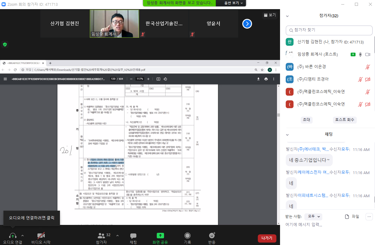Click camera-off icon for (주)디엠티 조경아
Screen dimensions: 375x245
tap(368, 79)
